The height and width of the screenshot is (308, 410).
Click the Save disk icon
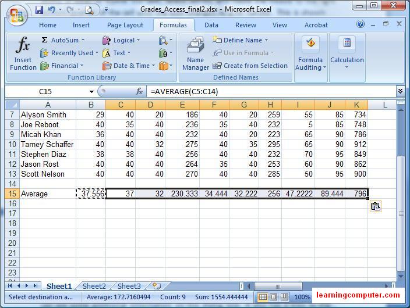tap(39, 10)
